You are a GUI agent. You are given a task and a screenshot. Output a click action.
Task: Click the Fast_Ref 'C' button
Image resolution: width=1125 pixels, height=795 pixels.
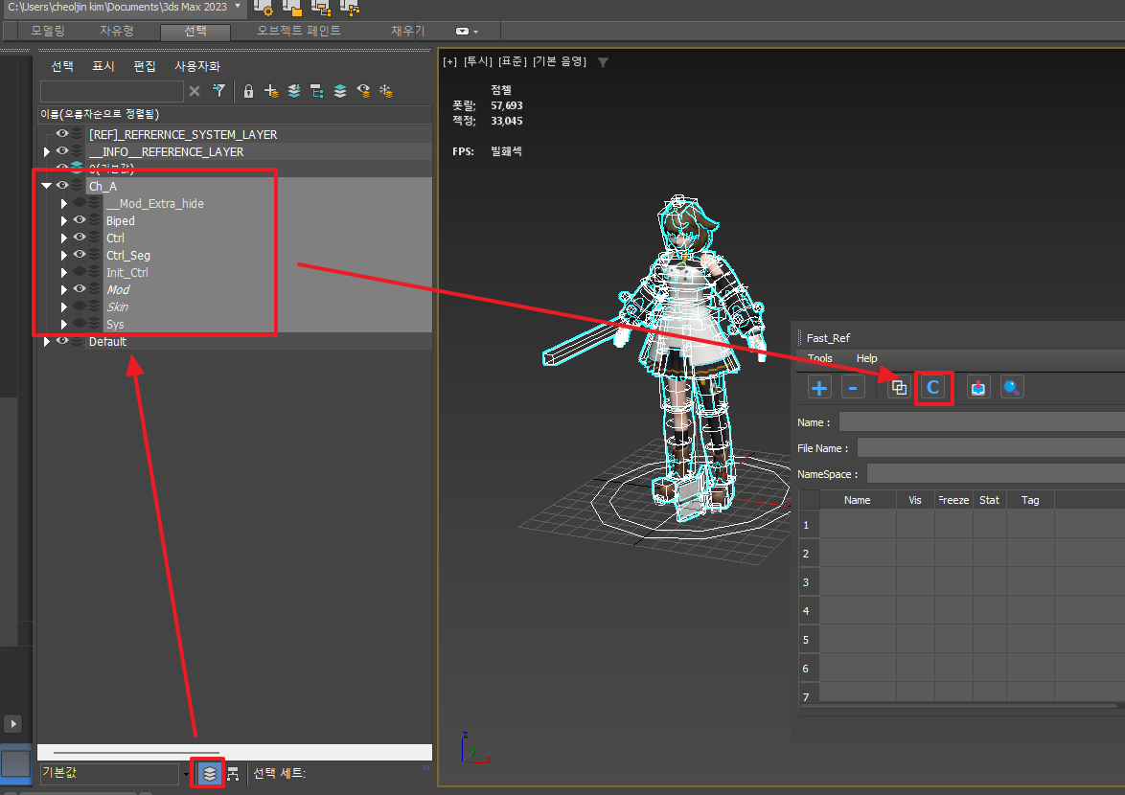pyautogui.click(x=933, y=388)
